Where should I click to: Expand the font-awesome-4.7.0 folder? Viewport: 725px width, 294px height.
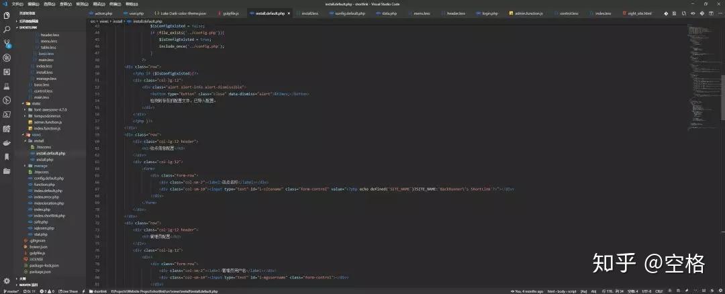51,109
